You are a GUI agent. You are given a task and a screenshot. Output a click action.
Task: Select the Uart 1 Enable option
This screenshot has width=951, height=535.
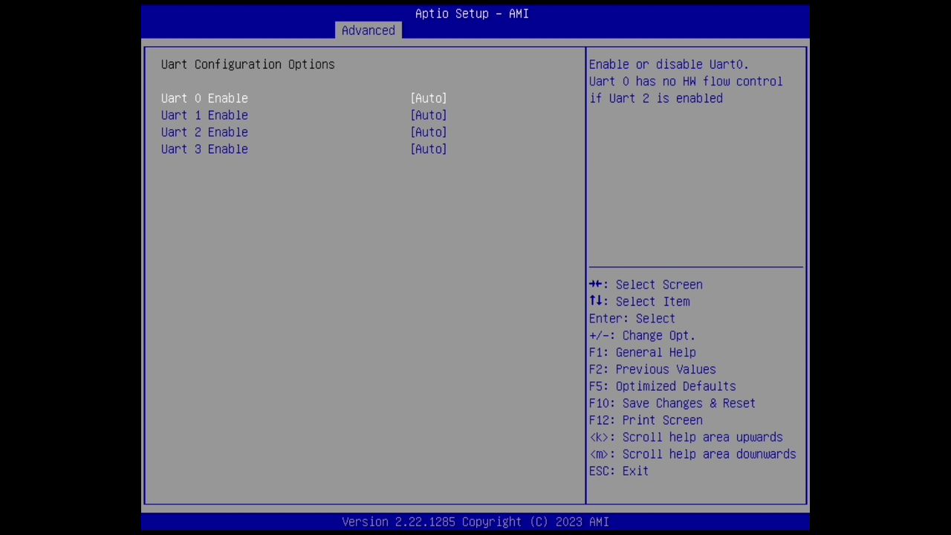(204, 115)
